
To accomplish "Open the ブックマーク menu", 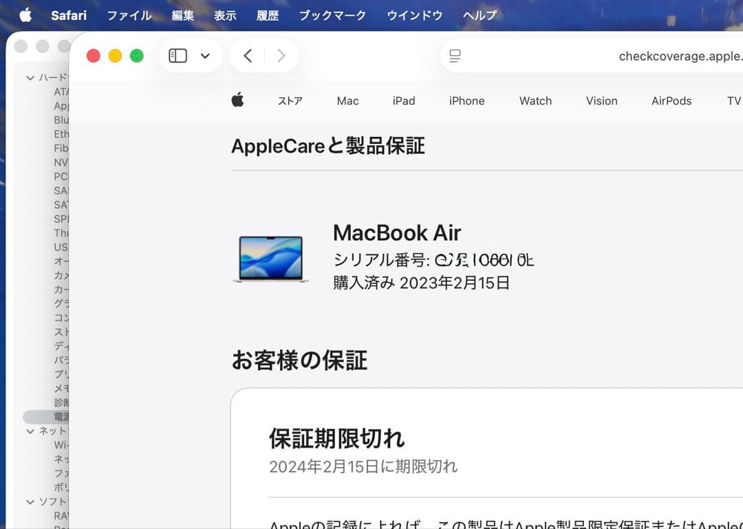I will click(x=332, y=14).
